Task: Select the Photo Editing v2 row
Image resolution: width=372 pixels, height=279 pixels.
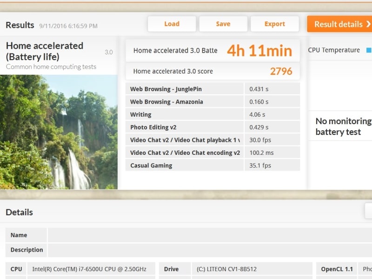Action: tap(213, 127)
